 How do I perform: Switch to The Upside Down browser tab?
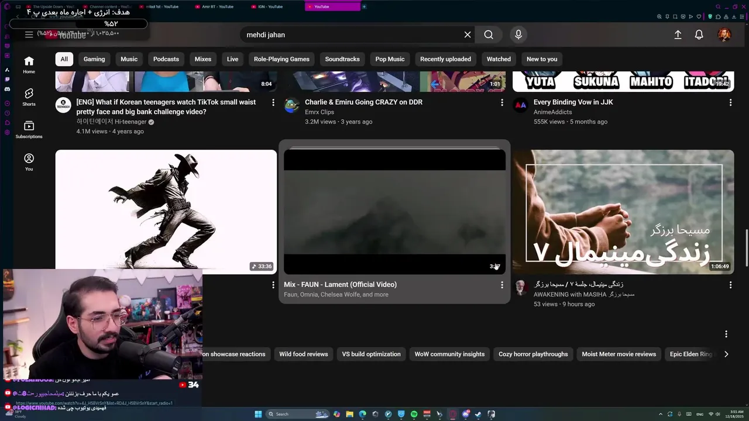[53, 6]
